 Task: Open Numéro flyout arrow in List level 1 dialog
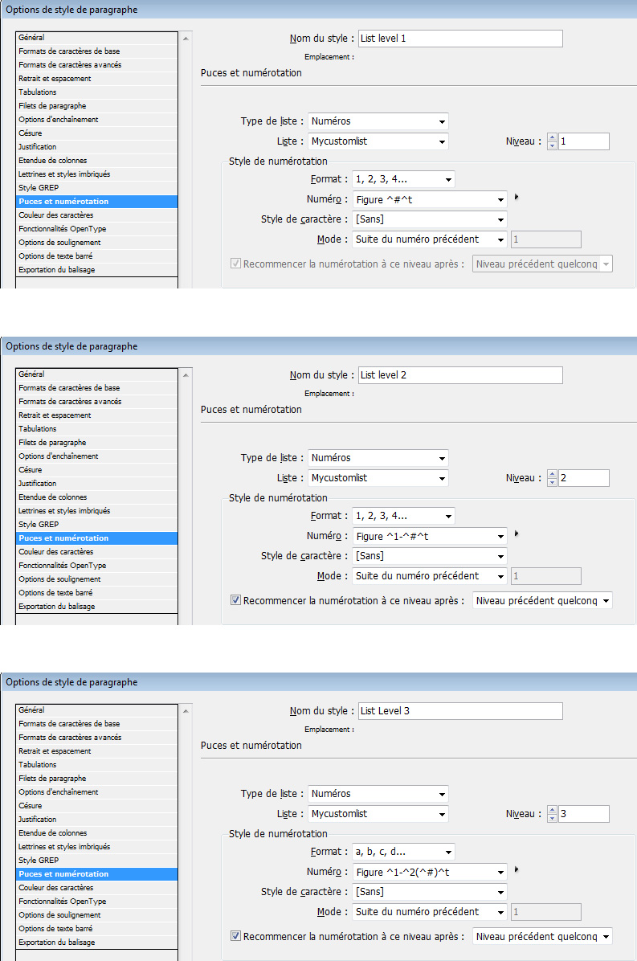(x=517, y=198)
